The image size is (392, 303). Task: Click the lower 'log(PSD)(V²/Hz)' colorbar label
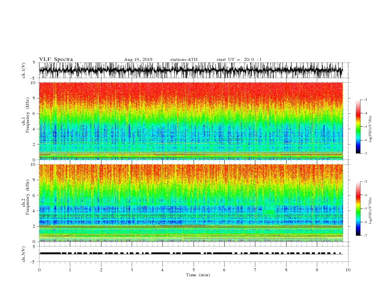tap(370, 211)
